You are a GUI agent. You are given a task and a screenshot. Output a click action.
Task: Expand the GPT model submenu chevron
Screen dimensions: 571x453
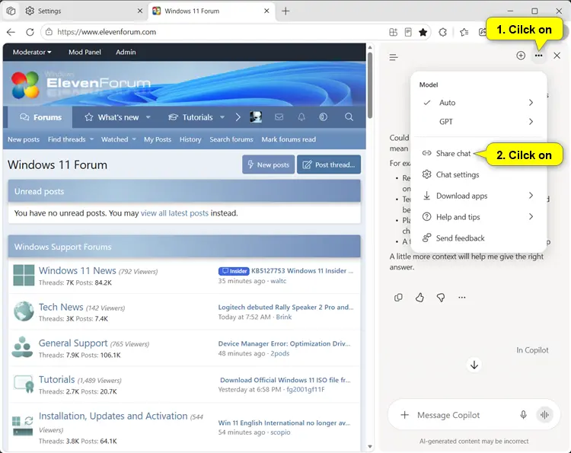click(531, 122)
